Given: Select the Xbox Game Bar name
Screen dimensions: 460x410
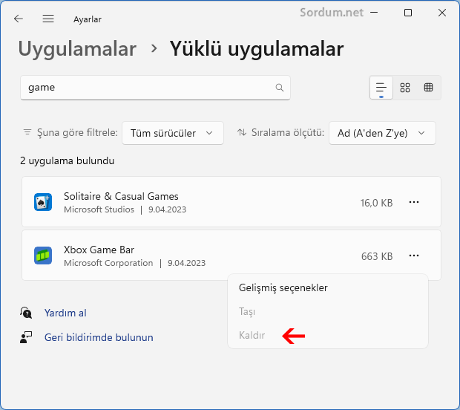Looking at the screenshot, I should [99, 250].
